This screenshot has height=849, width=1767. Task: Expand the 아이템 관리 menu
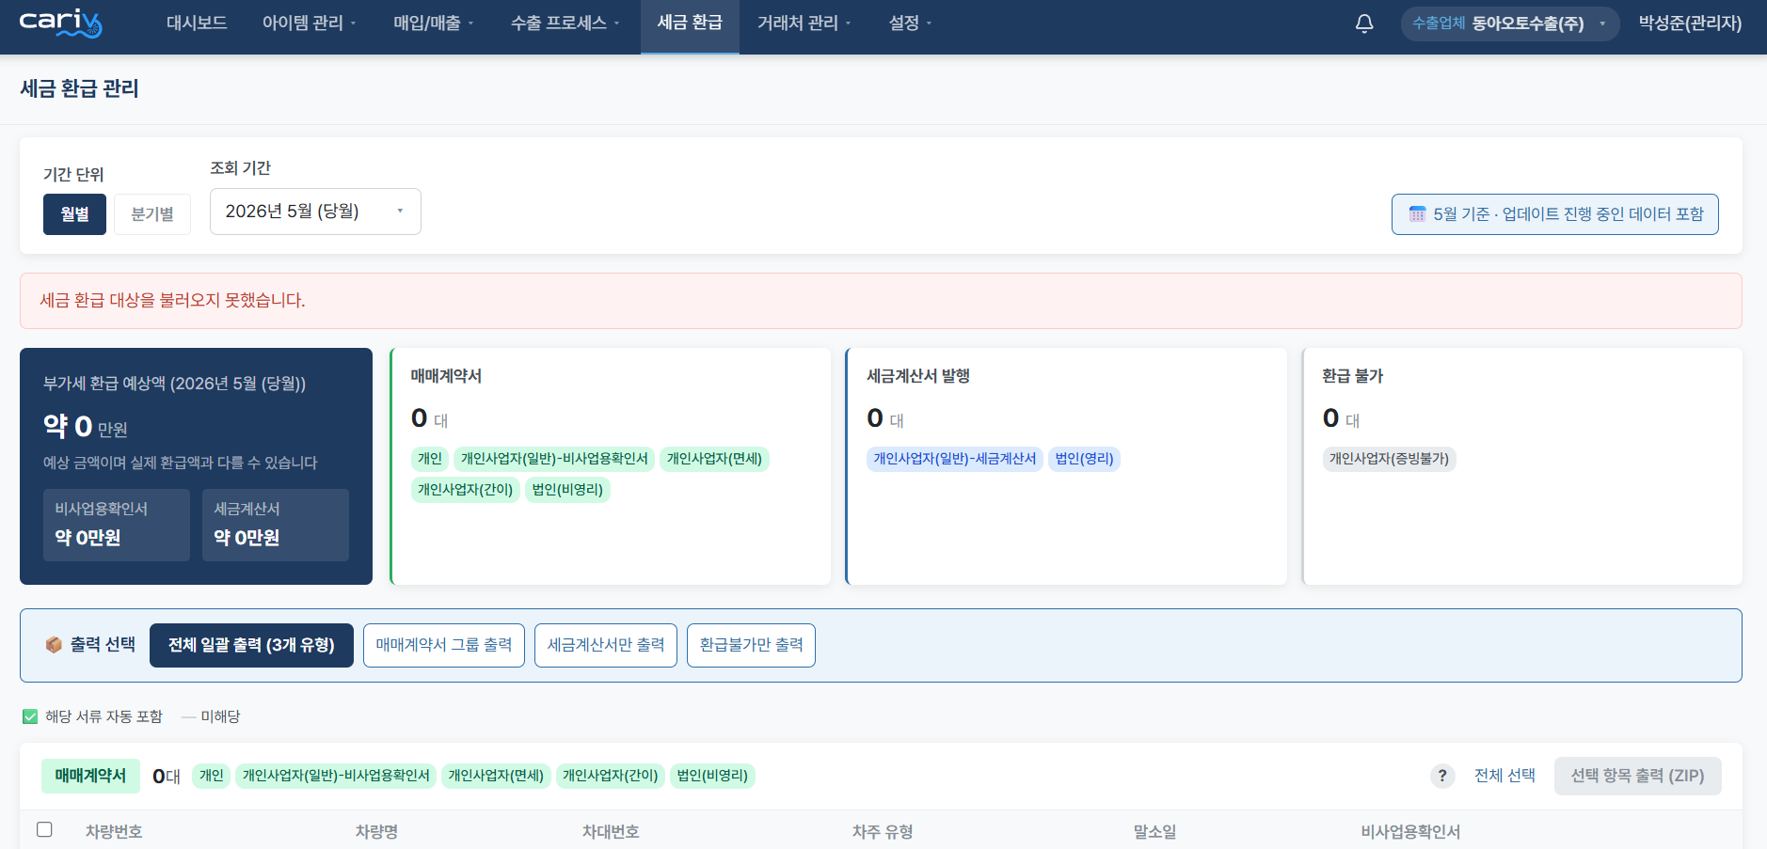[x=309, y=24]
